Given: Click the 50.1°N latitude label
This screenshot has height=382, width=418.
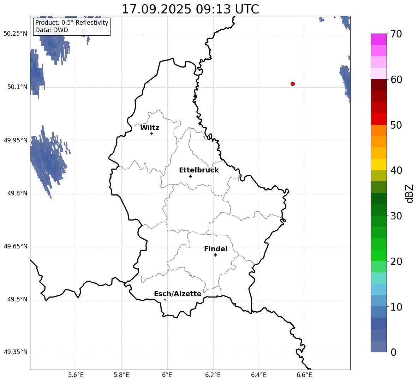Looking at the screenshot, I should coord(17,87).
